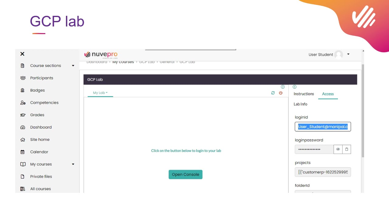The height and width of the screenshot is (219, 389).
Task: Click the All courses books icon
Action: 22,189
